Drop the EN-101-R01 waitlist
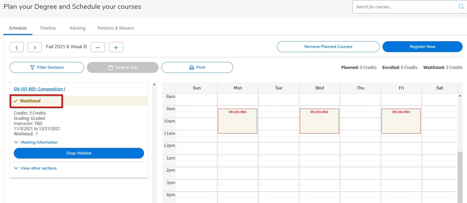Image resolution: width=467 pixels, height=203 pixels. (x=79, y=153)
